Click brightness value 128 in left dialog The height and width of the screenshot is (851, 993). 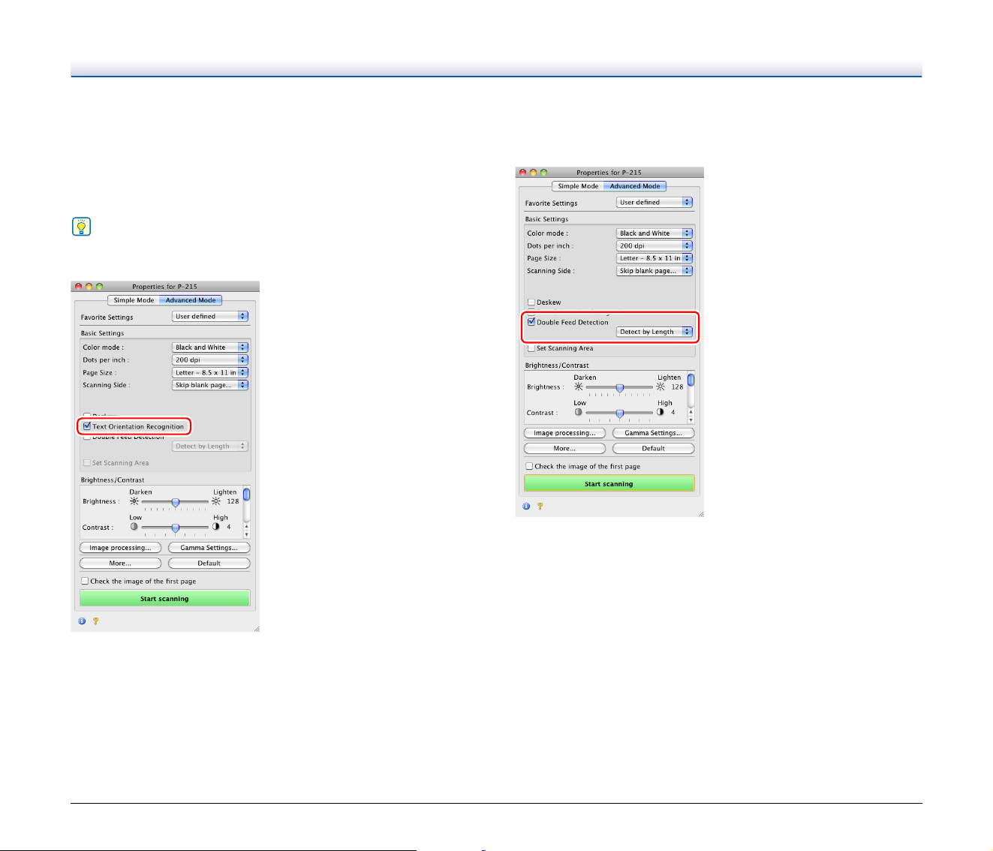[233, 501]
